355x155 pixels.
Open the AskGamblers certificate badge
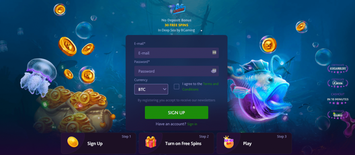coord(338,69)
